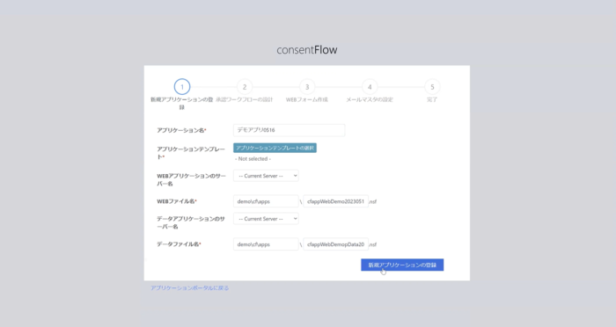Viewport: 616px width, 327px height.
Task: Click step 5 circle in wizard
Action: tap(432, 87)
